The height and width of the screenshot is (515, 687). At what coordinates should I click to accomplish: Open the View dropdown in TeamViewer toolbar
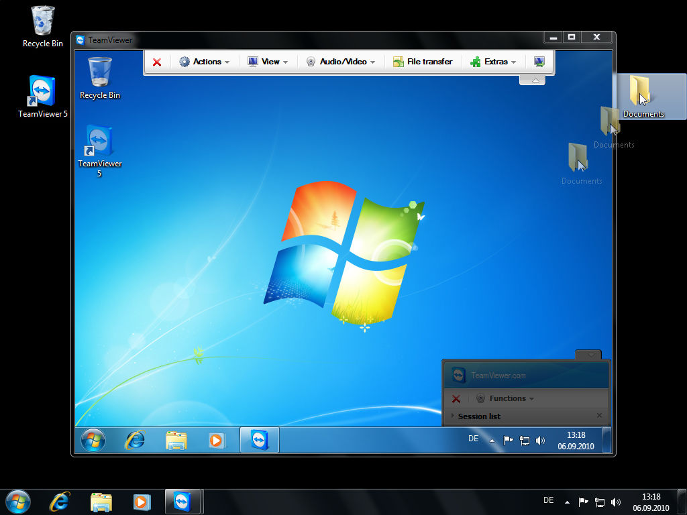coord(268,62)
